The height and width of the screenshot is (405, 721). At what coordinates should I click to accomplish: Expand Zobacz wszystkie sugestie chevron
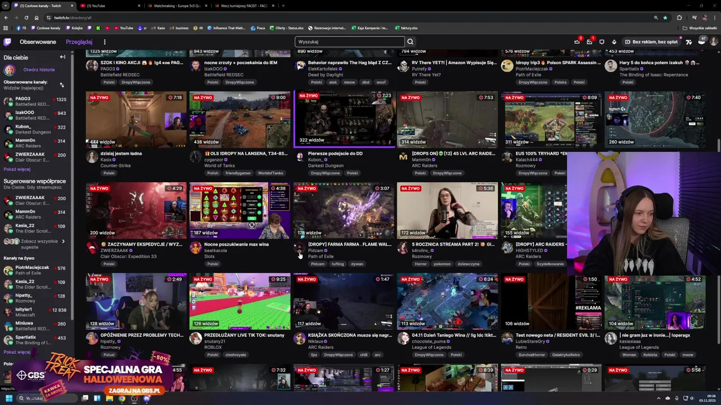[x=63, y=241]
